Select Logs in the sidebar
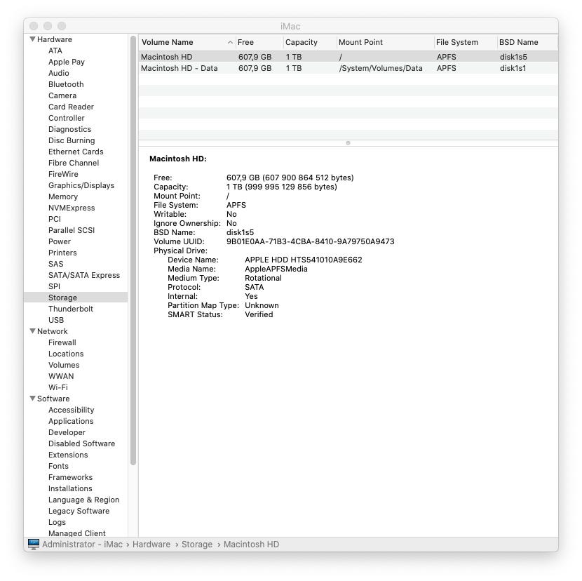582x581 pixels. pyautogui.click(x=57, y=522)
